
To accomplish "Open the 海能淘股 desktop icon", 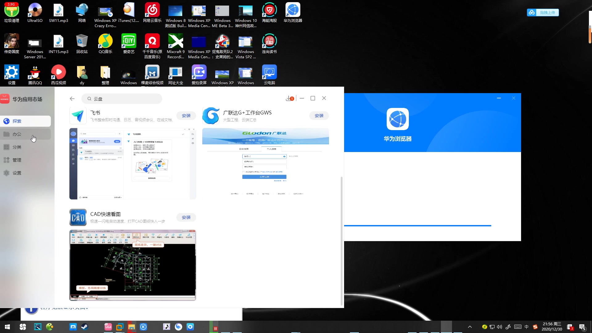I will coord(269,13).
